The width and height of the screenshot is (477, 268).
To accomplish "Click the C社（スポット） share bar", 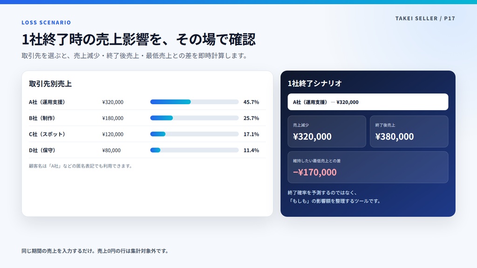I will (194, 134).
